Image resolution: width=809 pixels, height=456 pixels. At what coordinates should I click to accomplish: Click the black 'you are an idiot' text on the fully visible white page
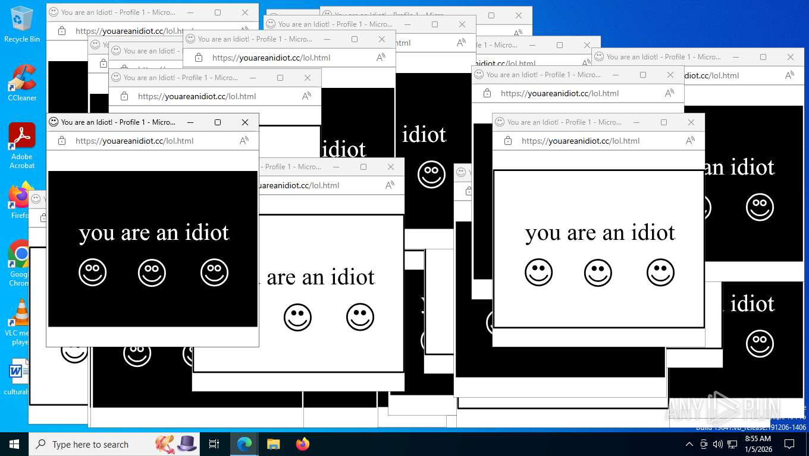pyautogui.click(x=600, y=233)
